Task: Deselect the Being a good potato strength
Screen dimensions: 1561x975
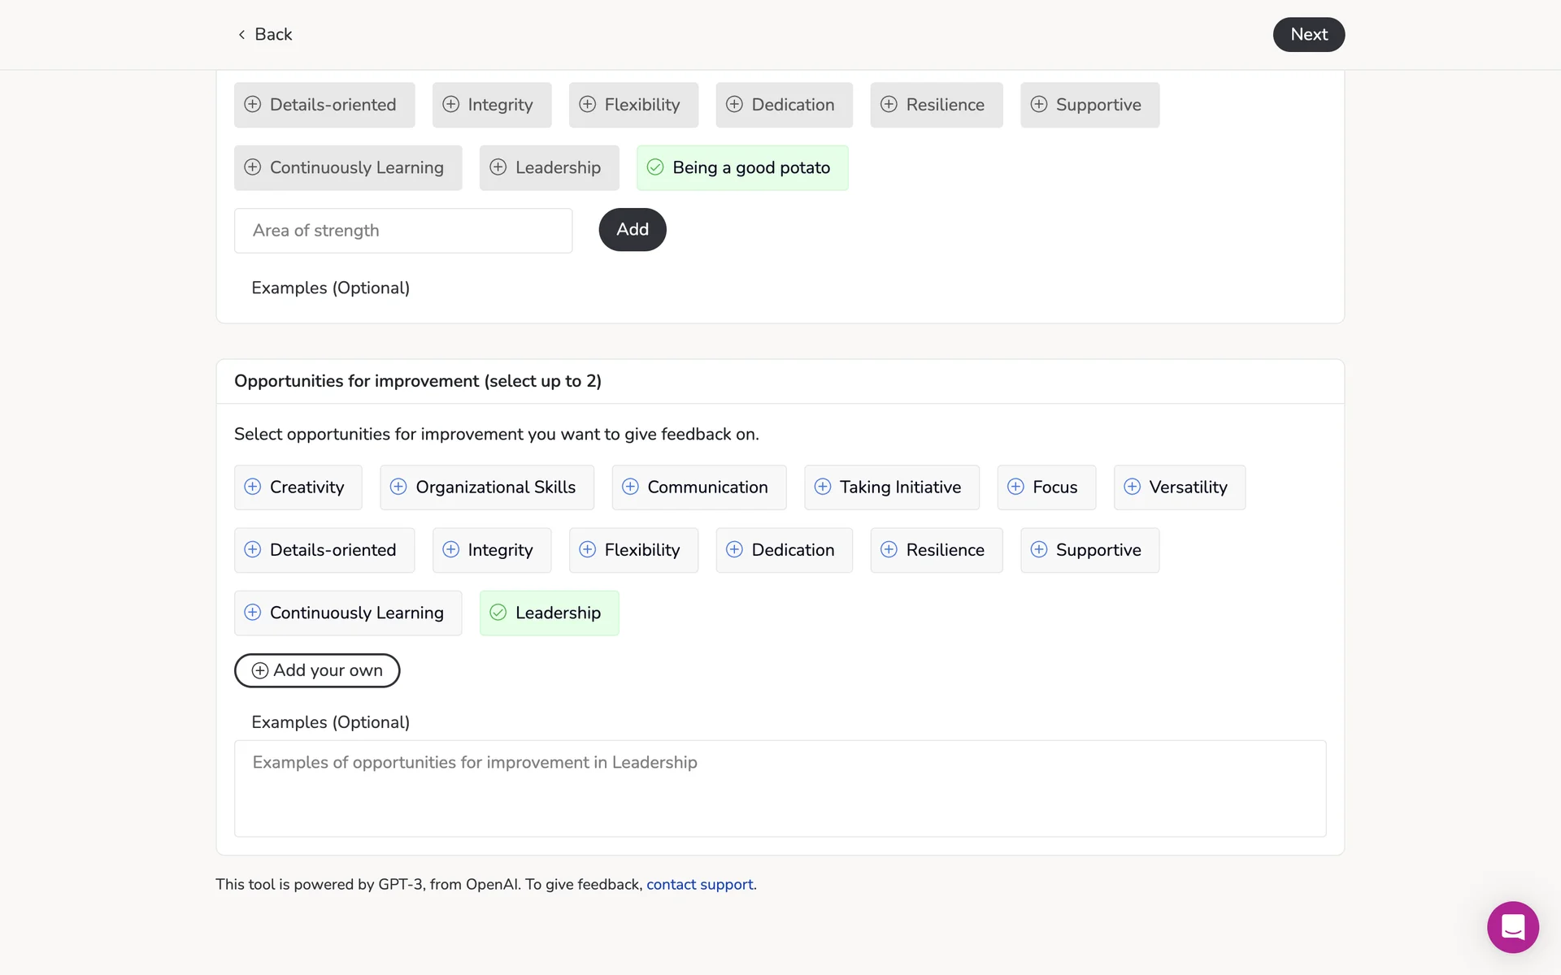Action: 741,168
